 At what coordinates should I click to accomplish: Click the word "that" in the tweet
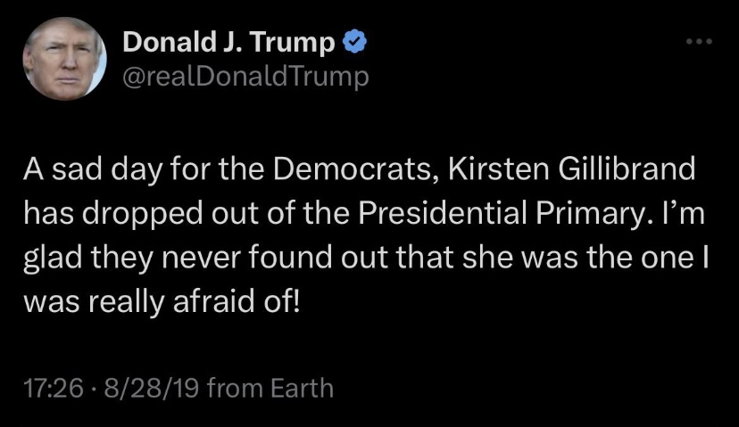(424, 259)
